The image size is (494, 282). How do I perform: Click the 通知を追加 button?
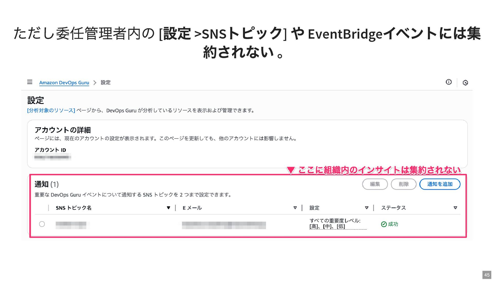439,184
